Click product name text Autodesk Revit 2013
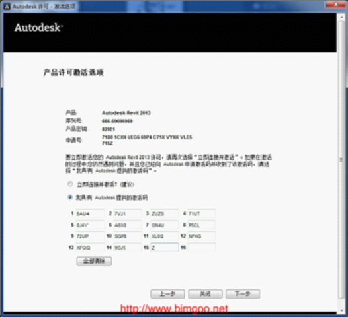Image resolution: width=348 pixels, height=317 pixels. (x=126, y=113)
